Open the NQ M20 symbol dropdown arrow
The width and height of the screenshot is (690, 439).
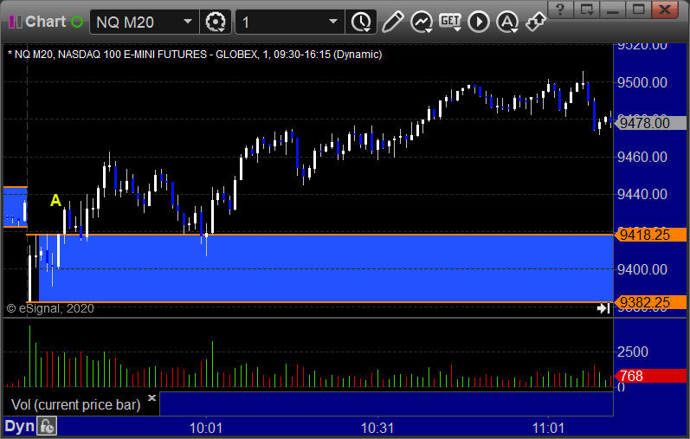point(188,22)
